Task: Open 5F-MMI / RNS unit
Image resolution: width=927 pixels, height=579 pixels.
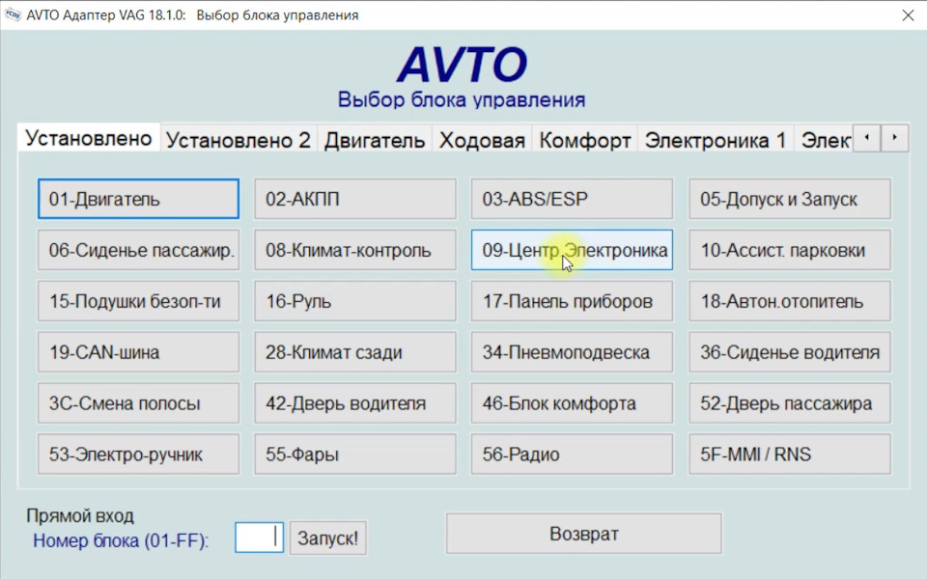Action: pyautogui.click(x=790, y=455)
